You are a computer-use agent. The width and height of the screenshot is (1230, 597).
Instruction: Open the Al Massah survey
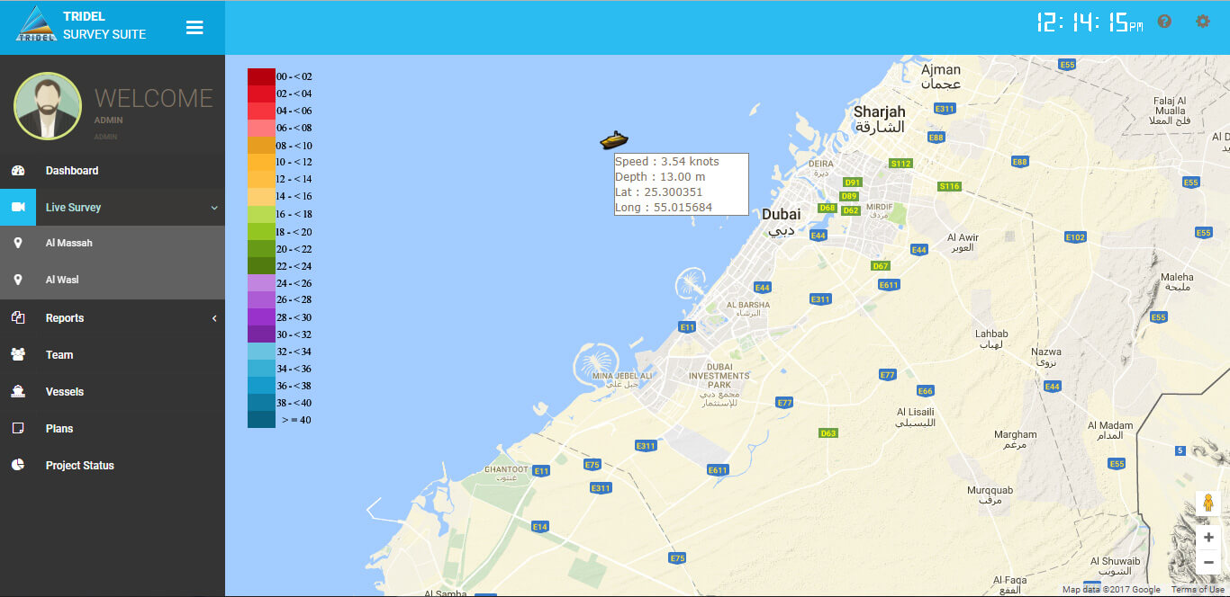(x=113, y=244)
